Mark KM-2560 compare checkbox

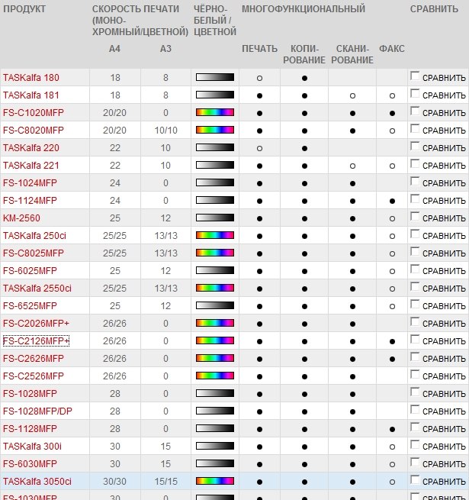(x=415, y=216)
